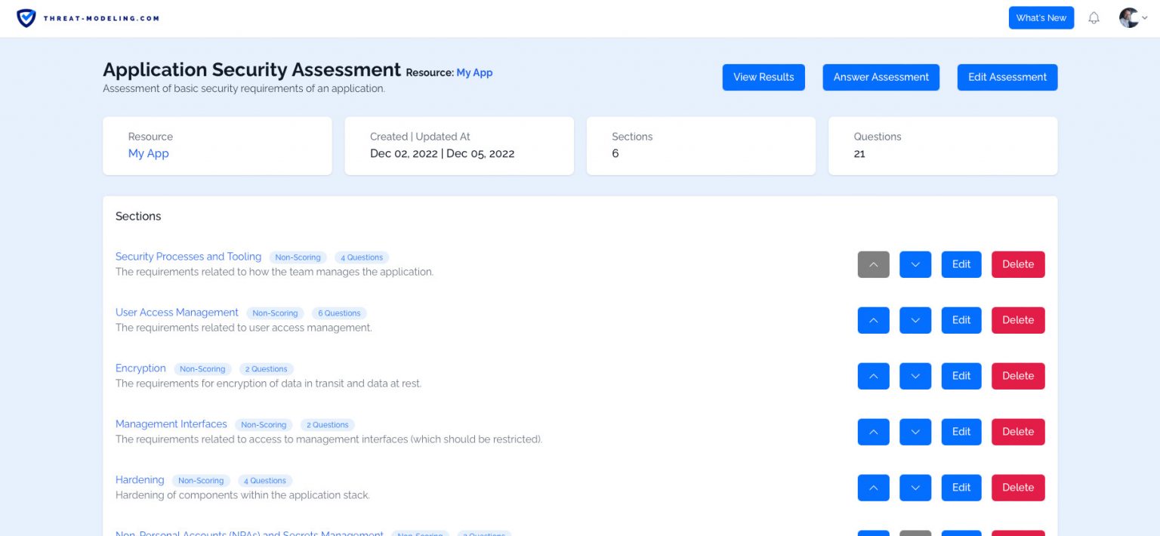The height and width of the screenshot is (536, 1160).
Task: Open the notification bell
Action: coord(1094,17)
